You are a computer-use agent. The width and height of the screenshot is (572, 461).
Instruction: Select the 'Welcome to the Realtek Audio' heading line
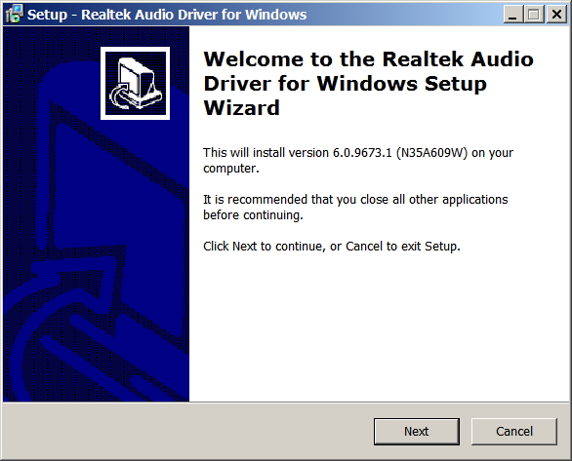[x=368, y=59]
